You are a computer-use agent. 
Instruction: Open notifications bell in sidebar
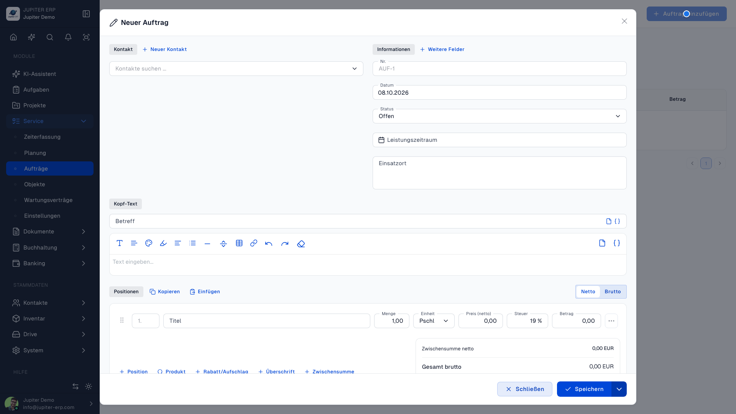click(68, 37)
